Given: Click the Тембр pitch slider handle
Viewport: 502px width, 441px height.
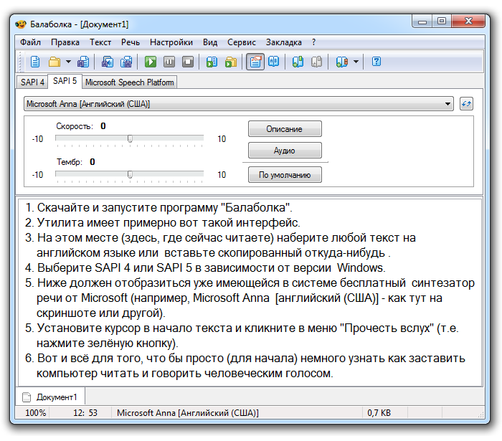Looking at the screenshot, I should pyautogui.click(x=130, y=174).
